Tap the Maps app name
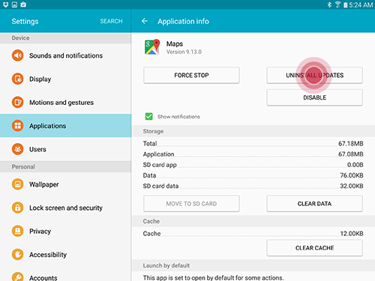The height and width of the screenshot is (281, 375). [175, 43]
